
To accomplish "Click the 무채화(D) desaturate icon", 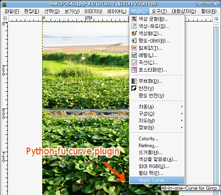I will [x=134, y=81].
